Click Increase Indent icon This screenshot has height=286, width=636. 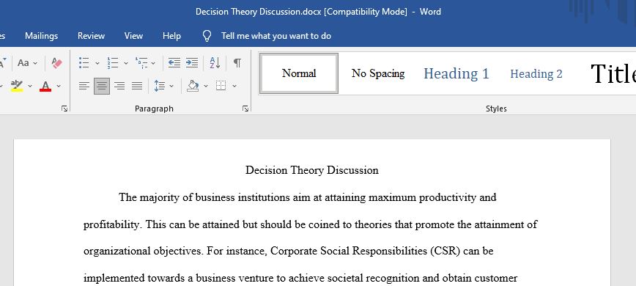[x=192, y=63]
